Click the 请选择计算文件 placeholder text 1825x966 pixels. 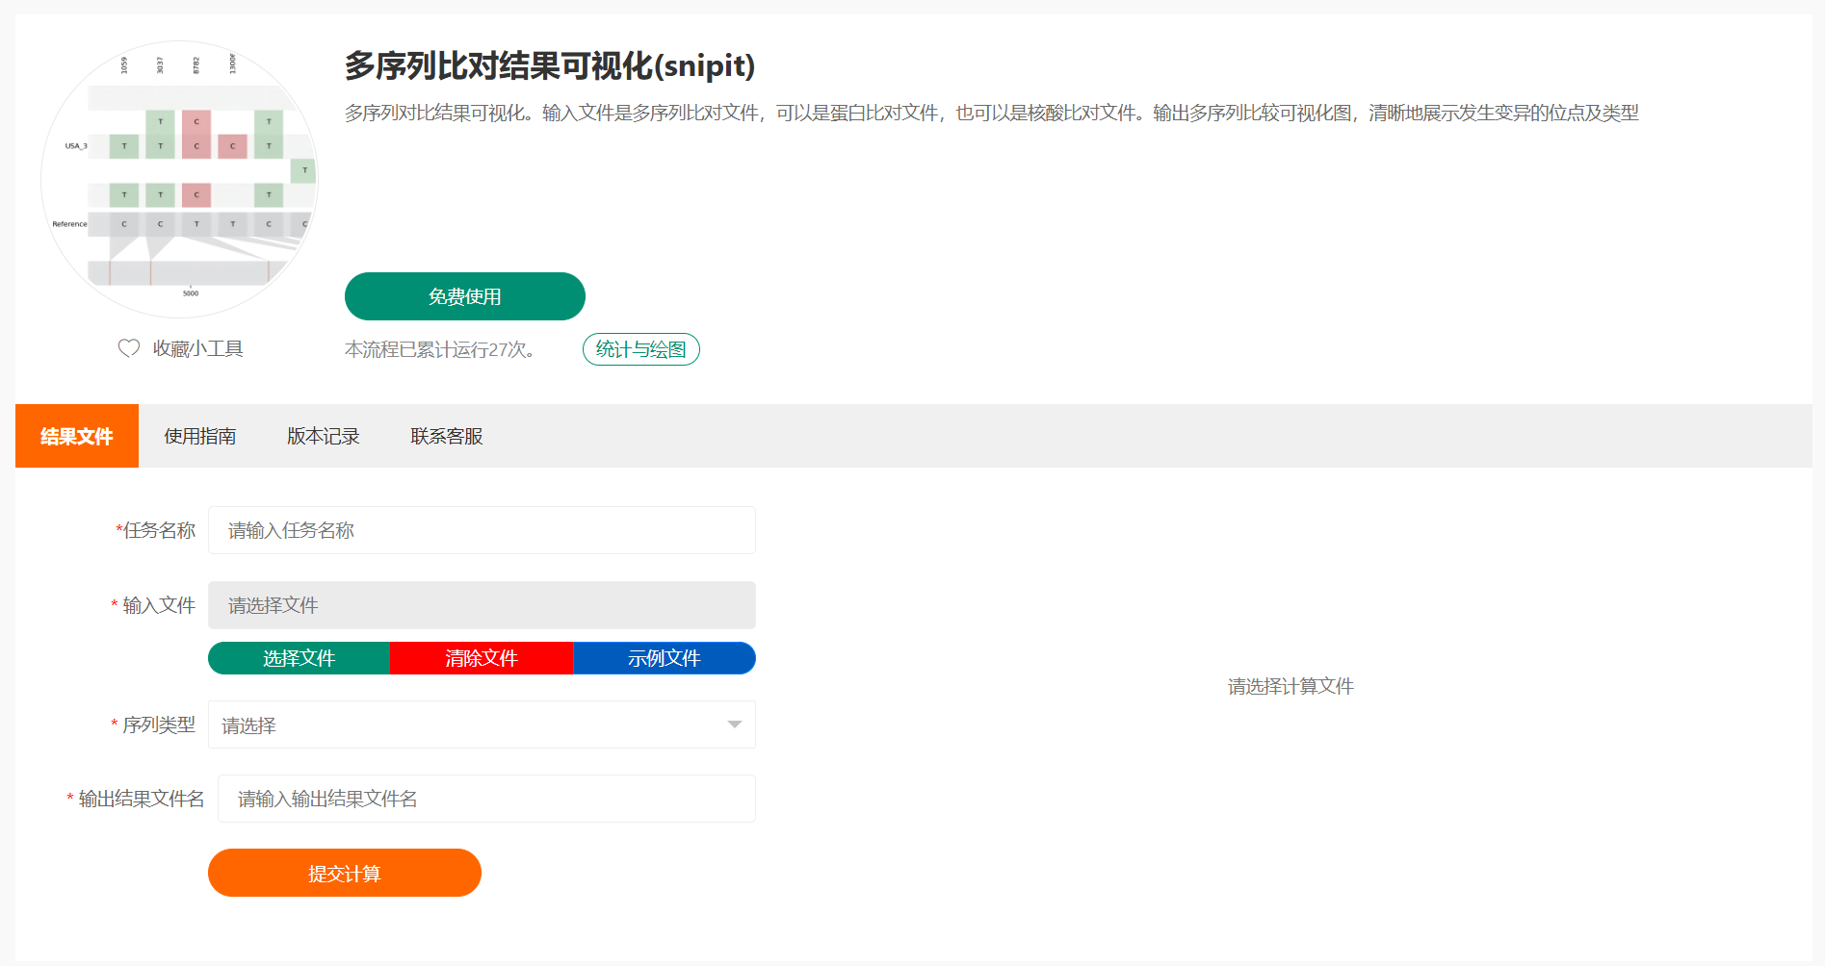[1291, 686]
